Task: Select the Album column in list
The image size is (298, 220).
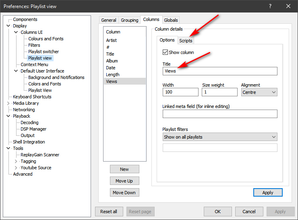Action: point(112,61)
